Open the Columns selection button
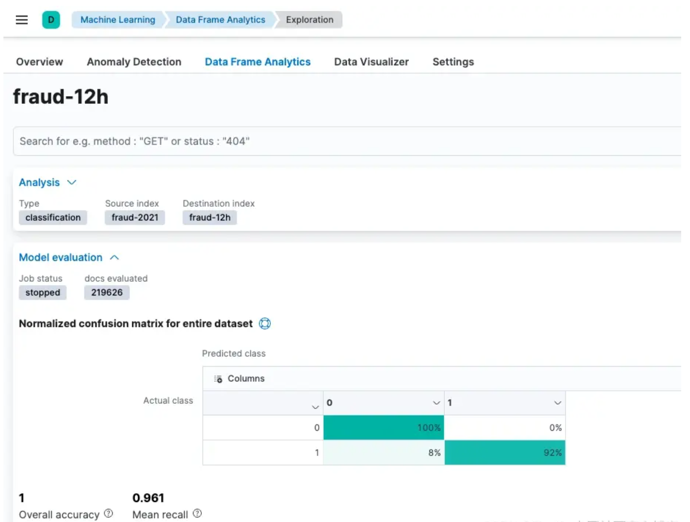690x522 pixels. tap(239, 379)
